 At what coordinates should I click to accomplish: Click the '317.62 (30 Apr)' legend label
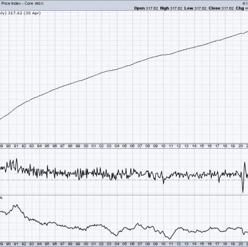click(x=18, y=12)
